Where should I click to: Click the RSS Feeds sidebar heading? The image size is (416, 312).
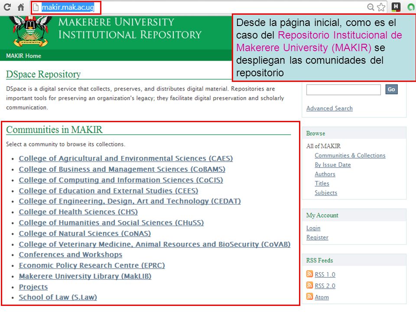pos(319,260)
